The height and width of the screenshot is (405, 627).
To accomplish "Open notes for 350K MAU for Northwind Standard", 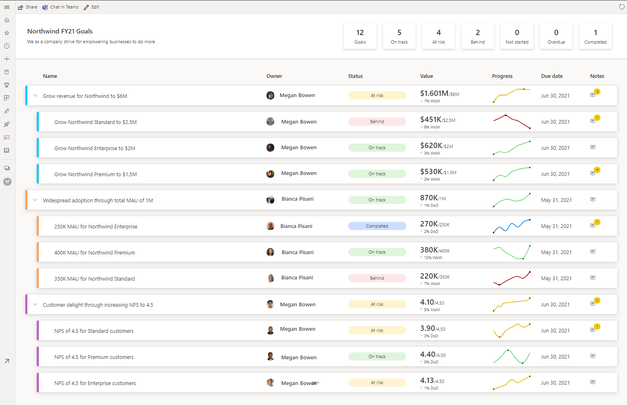I will (593, 278).
